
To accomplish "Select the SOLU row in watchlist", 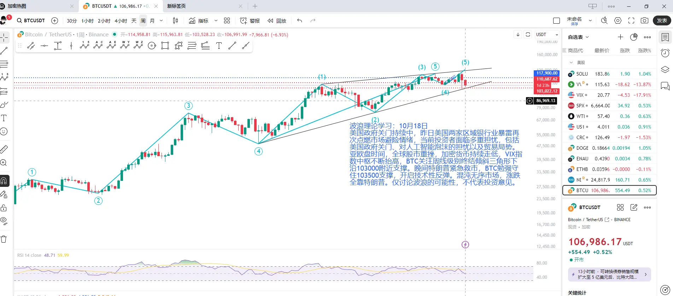I will [609, 74].
